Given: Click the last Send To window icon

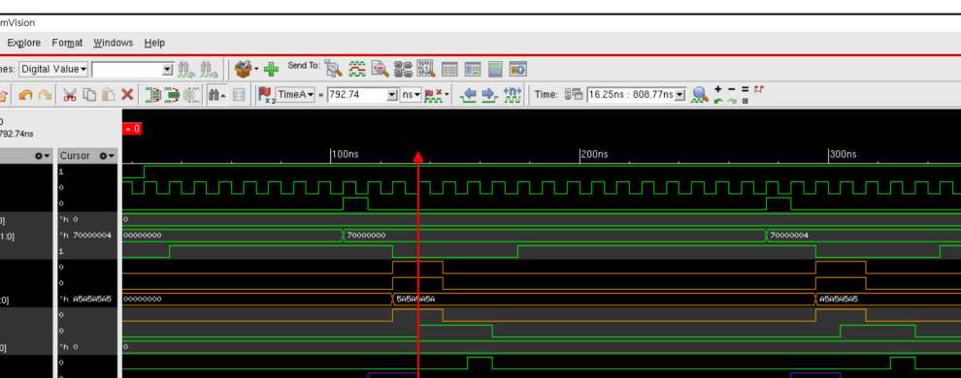Looking at the screenshot, I should (518, 69).
